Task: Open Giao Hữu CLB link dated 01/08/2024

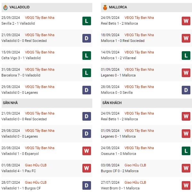Action: coord(36,165)
